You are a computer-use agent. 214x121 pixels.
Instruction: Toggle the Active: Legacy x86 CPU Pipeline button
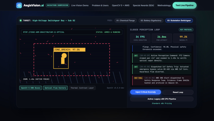coord(162,99)
